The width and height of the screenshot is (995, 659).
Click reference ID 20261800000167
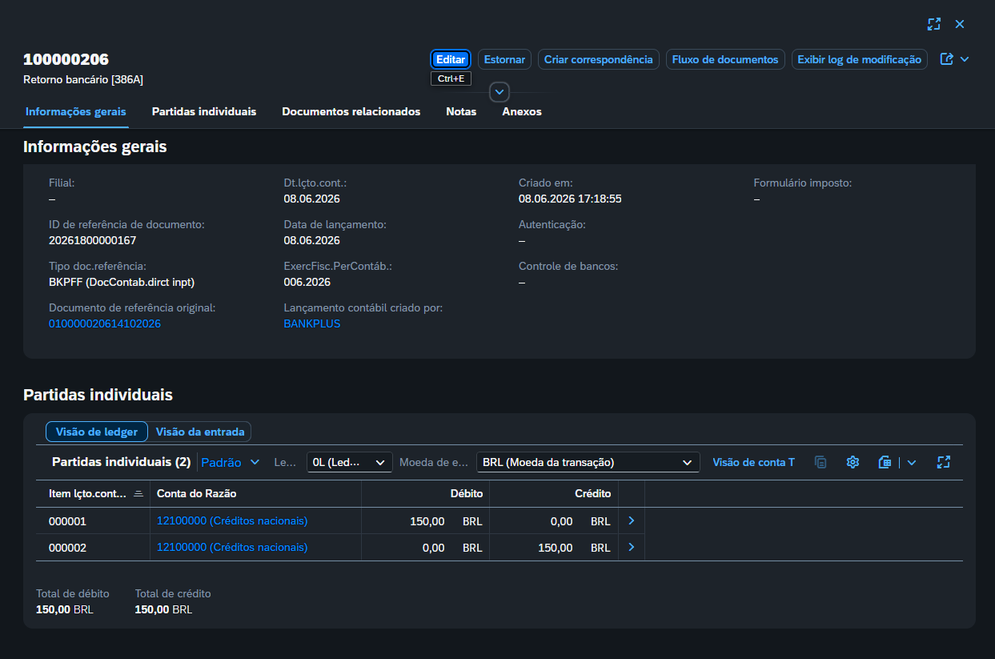pyautogui.click(x=93, y=240)
